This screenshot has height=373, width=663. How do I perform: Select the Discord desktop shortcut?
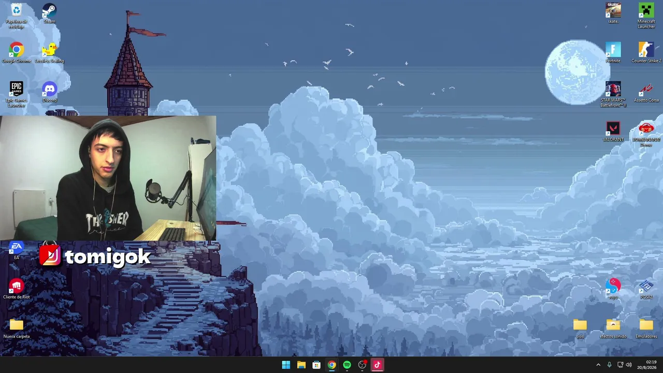[49, 92]
